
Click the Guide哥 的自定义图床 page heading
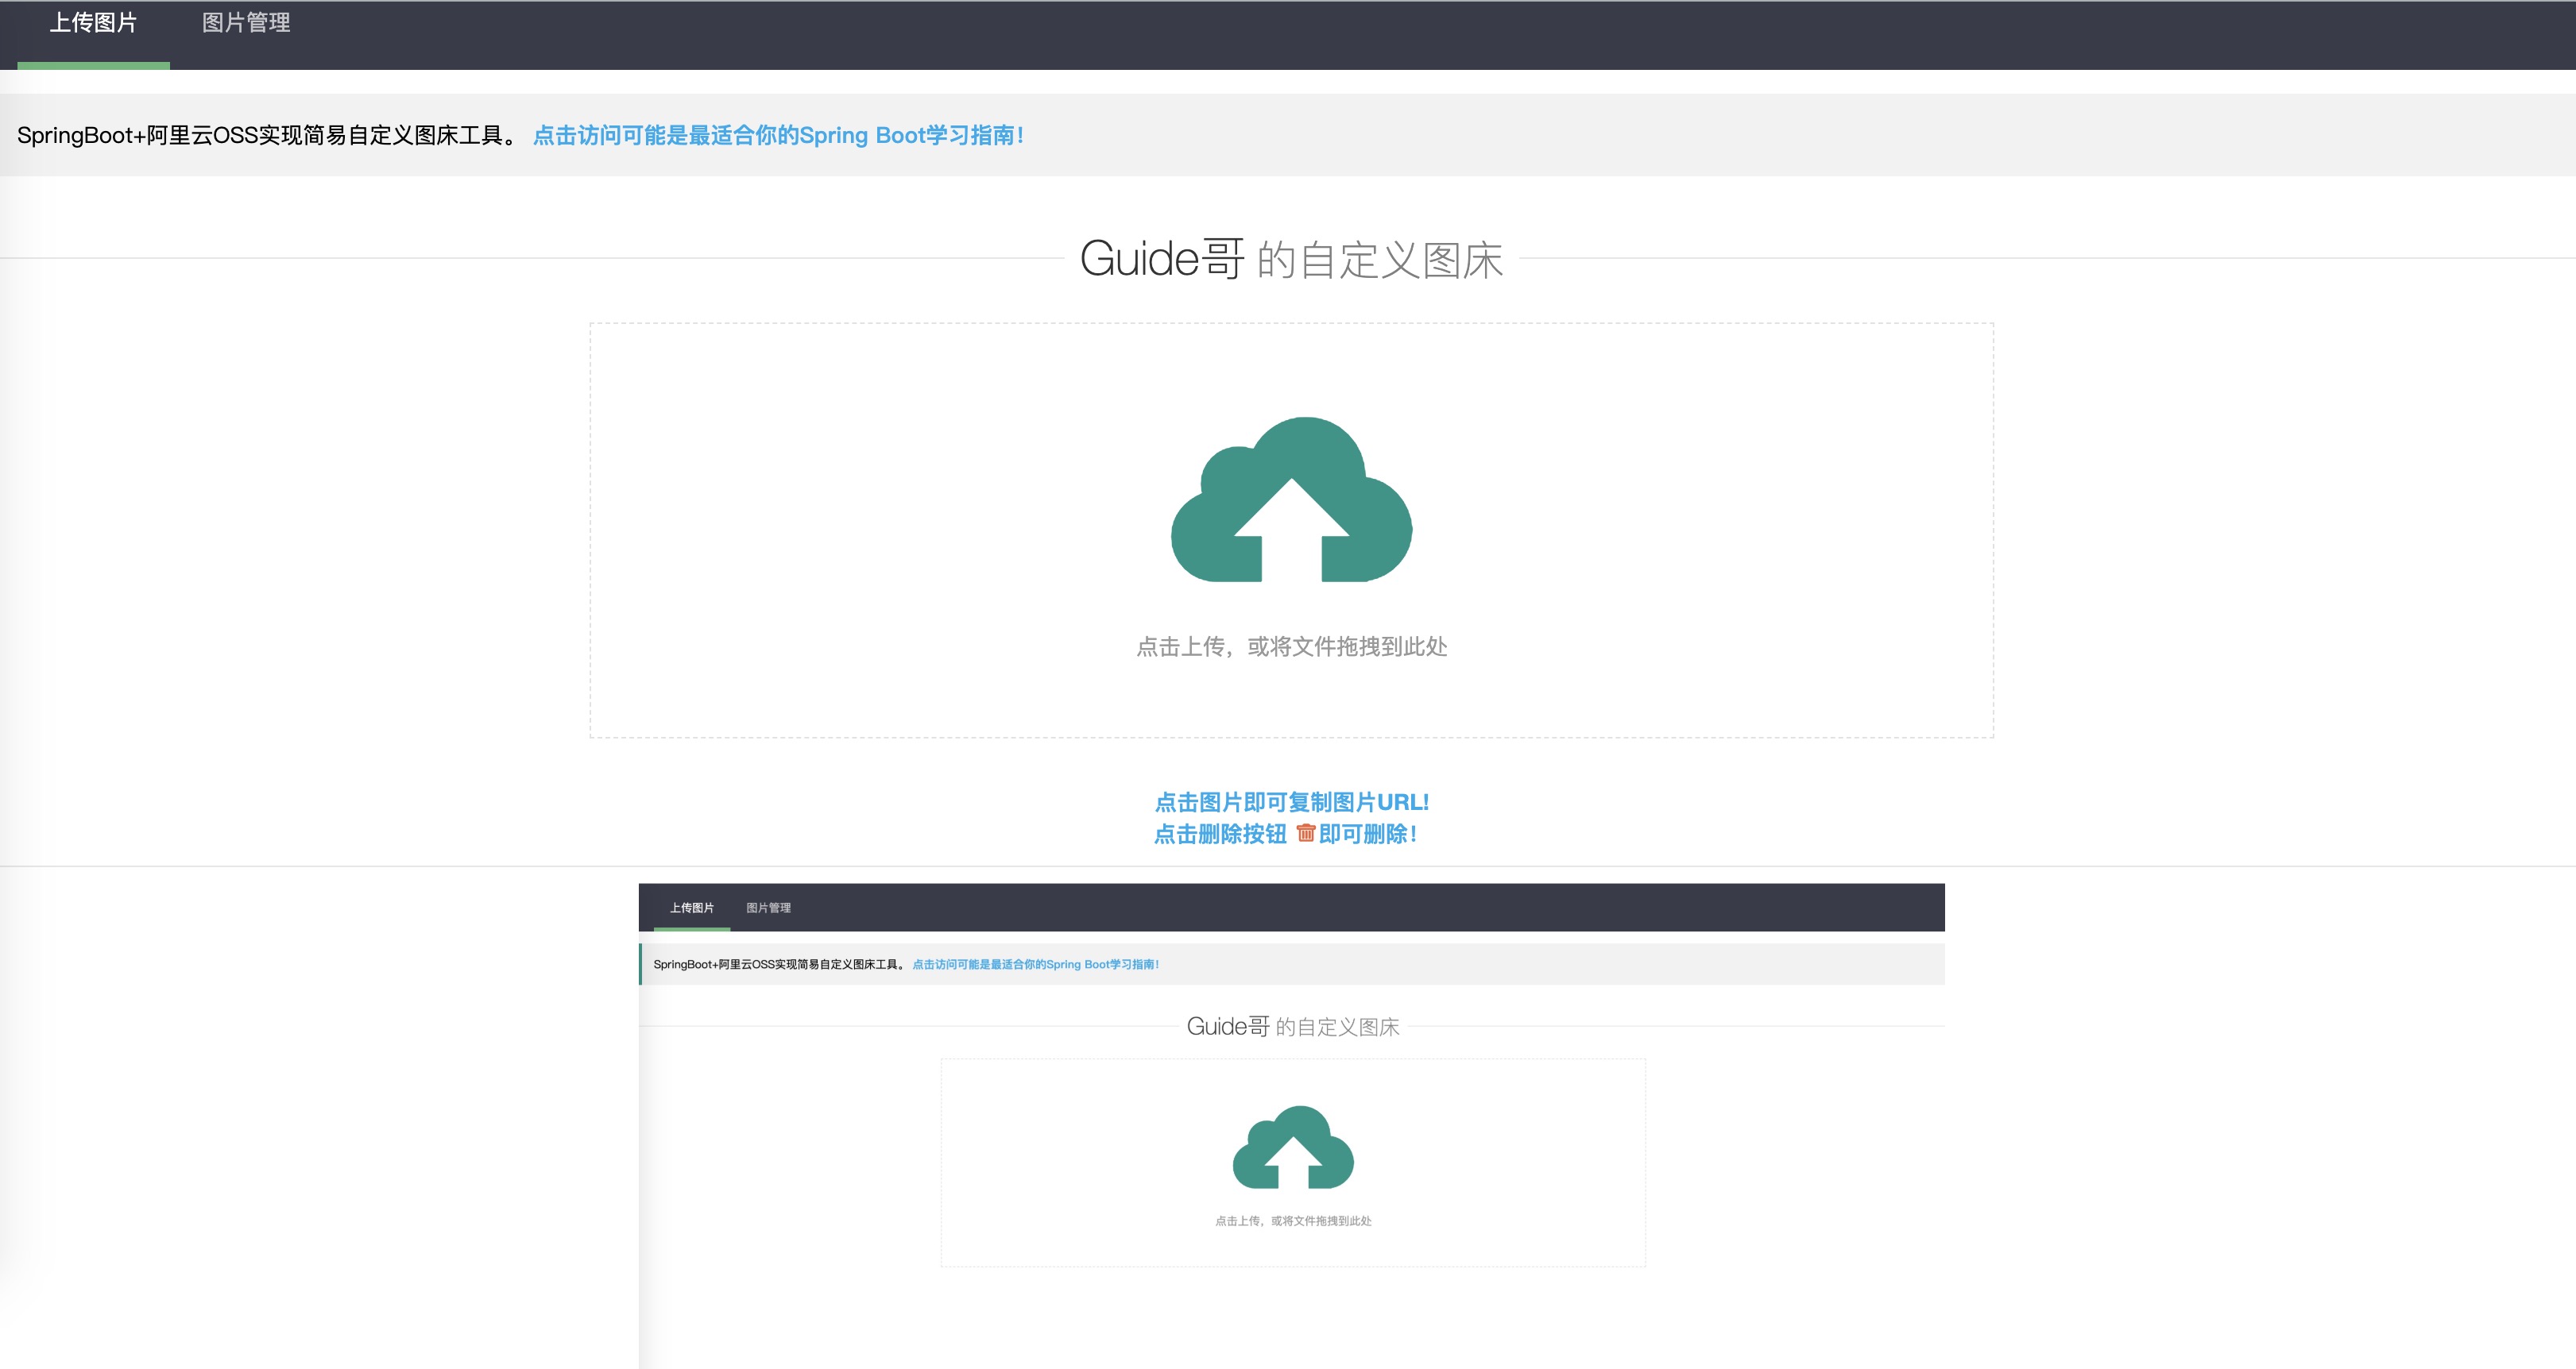(x=1291, y=259)
